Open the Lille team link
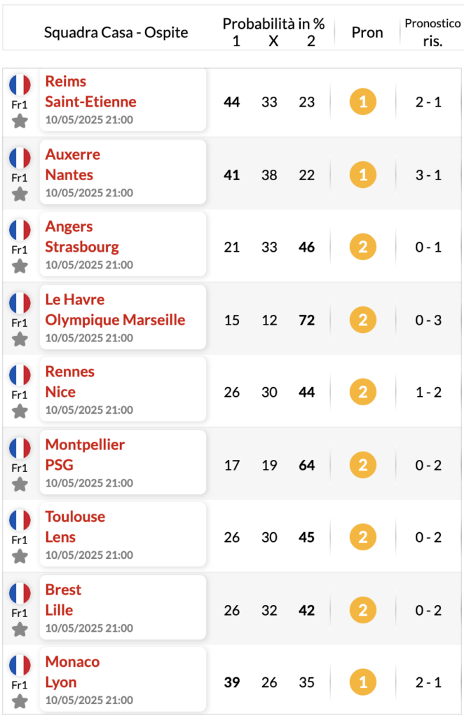The image size is (464, 718). 59,610
